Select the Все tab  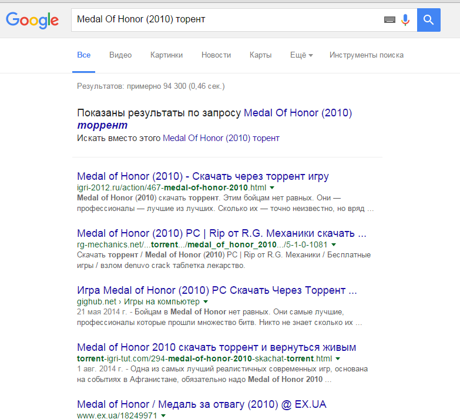(83, 55)
